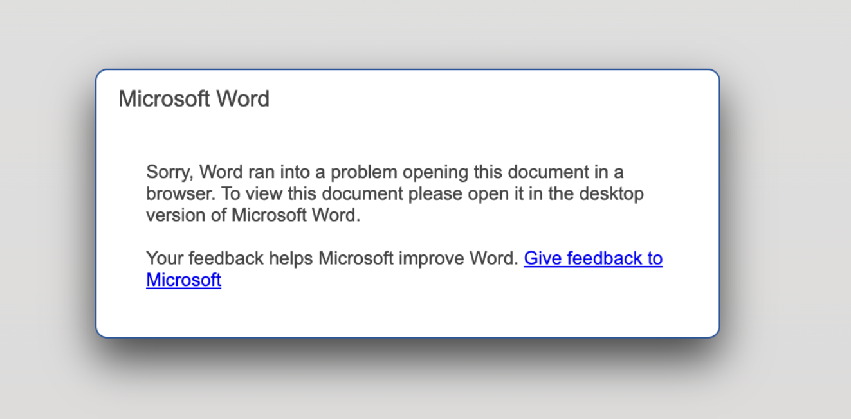Click the word 'Word' in dialog title

pos(243,99)
